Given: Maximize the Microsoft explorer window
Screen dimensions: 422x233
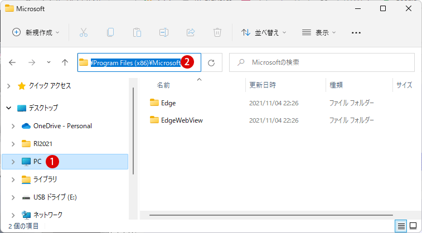Looking at the screenshot, I should pyautogui.click(x=383, y=8).
